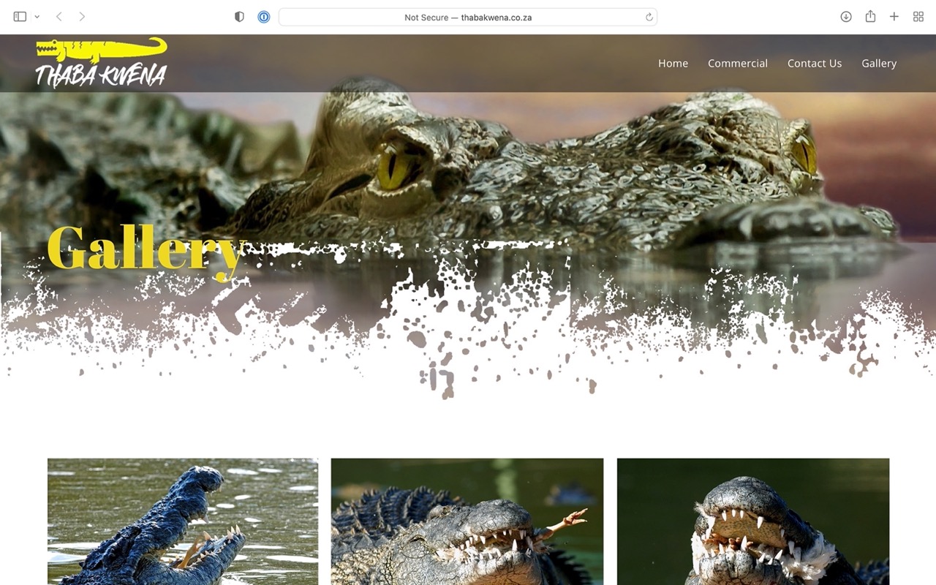
Task: Open the Share menu icon
Action: tap(870, 17)
